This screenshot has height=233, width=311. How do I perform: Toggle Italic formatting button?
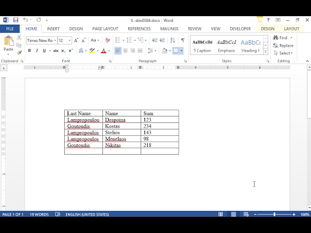(x=37, y=50)
